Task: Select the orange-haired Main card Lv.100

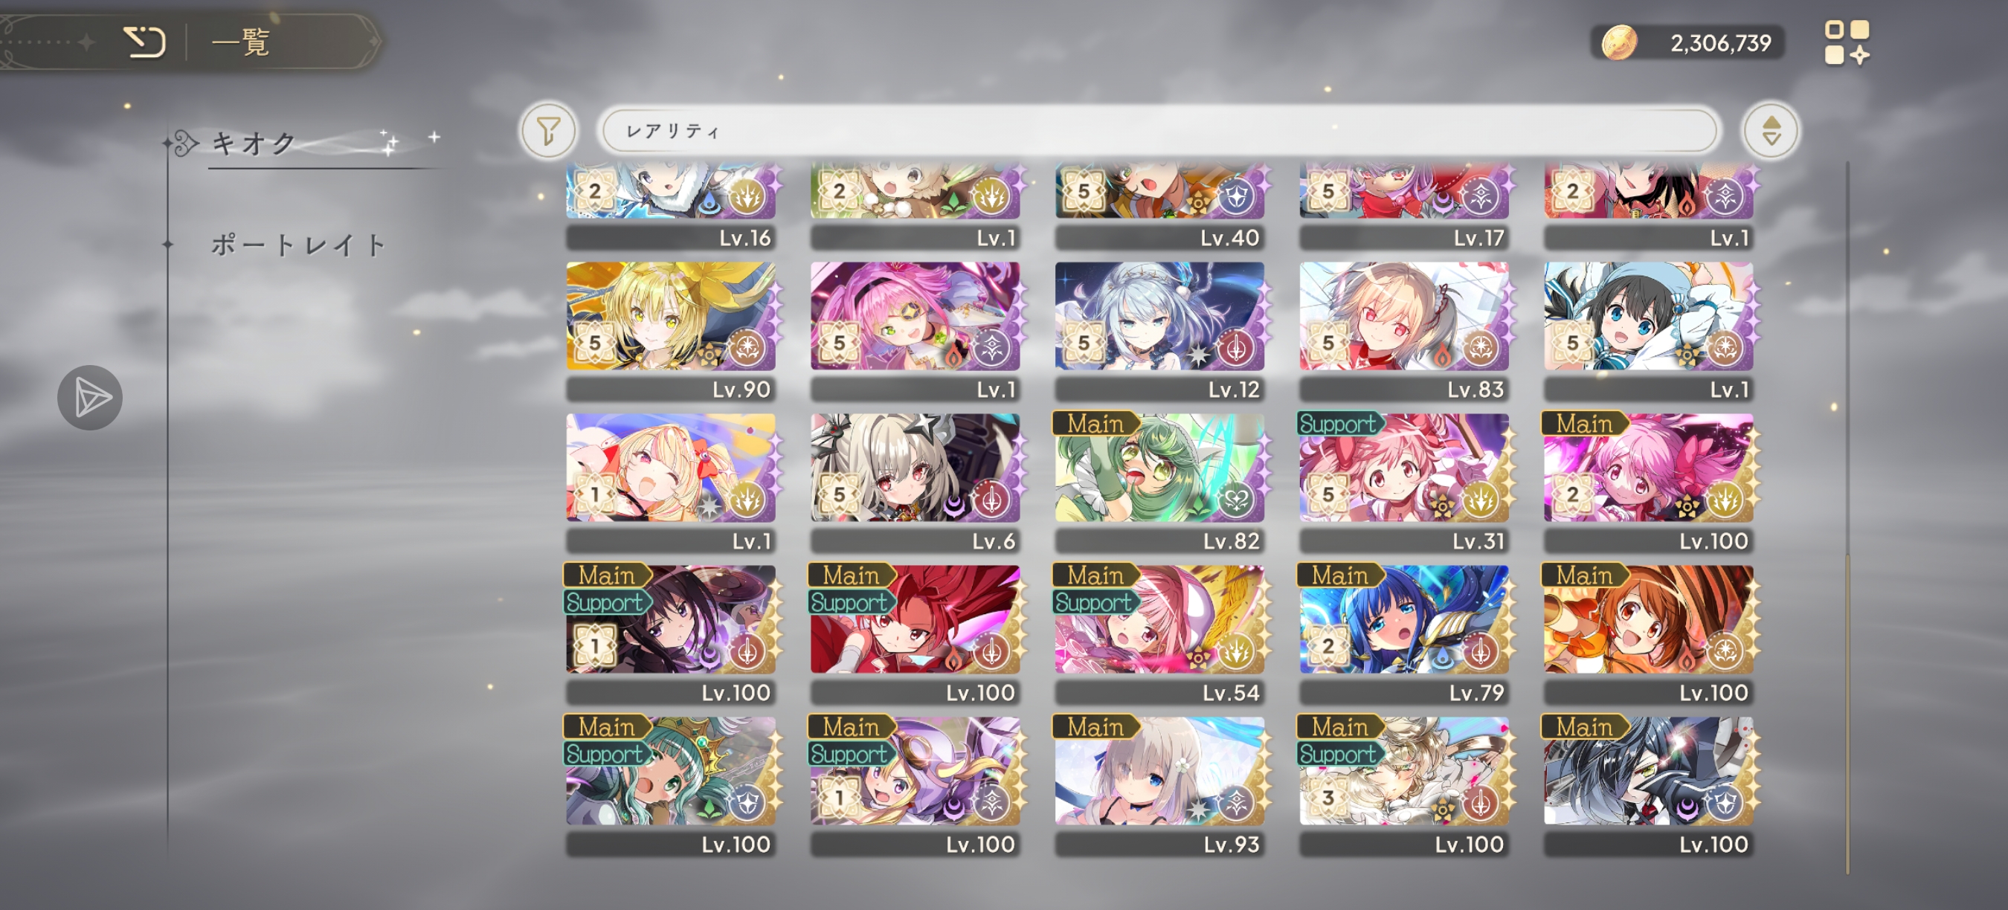Action: click(x=1648, y=633)
